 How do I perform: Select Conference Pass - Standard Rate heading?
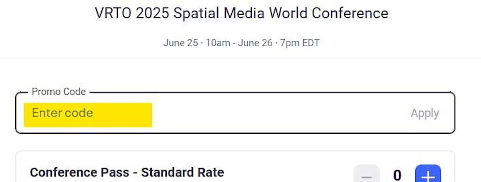click(127, 172)
